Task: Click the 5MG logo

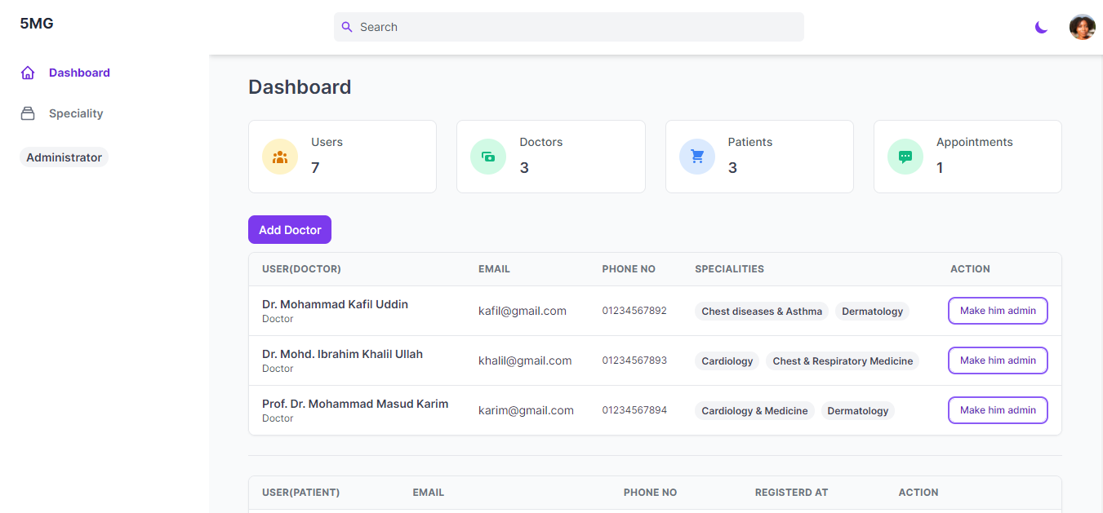Action: click(x=36, y=24)
